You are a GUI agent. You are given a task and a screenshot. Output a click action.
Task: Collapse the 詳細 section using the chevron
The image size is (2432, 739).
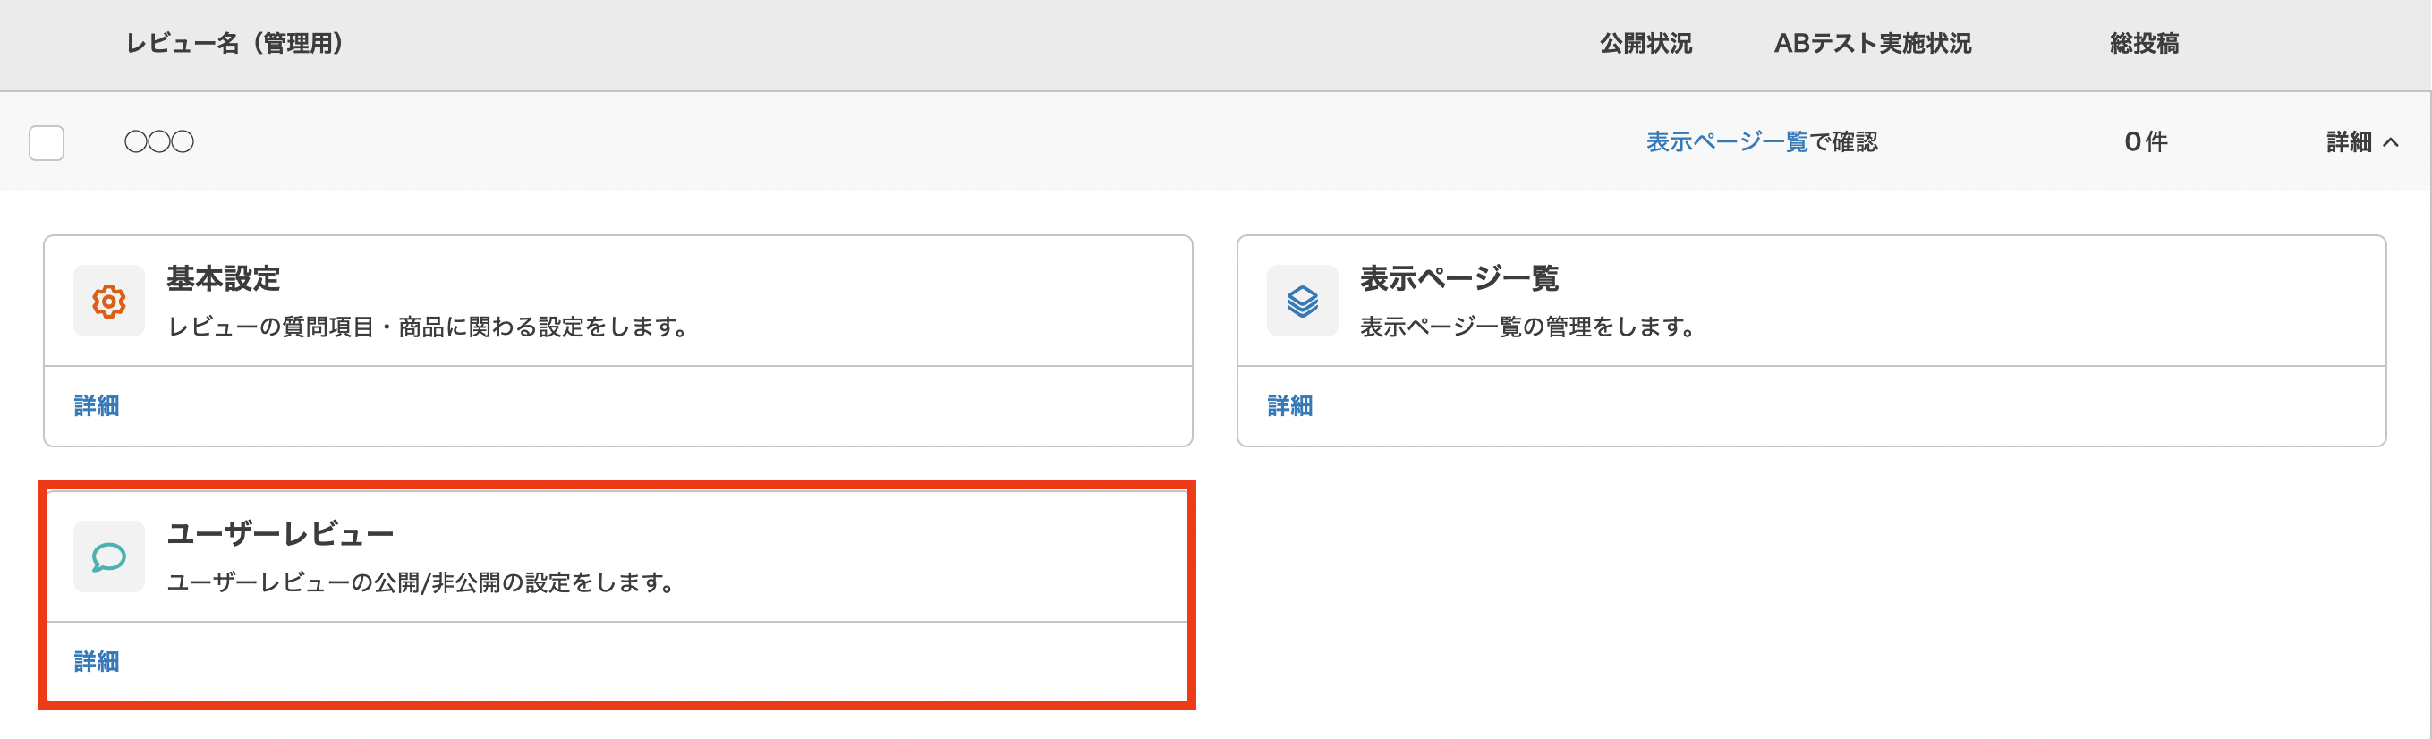(x=2392, y=141)
